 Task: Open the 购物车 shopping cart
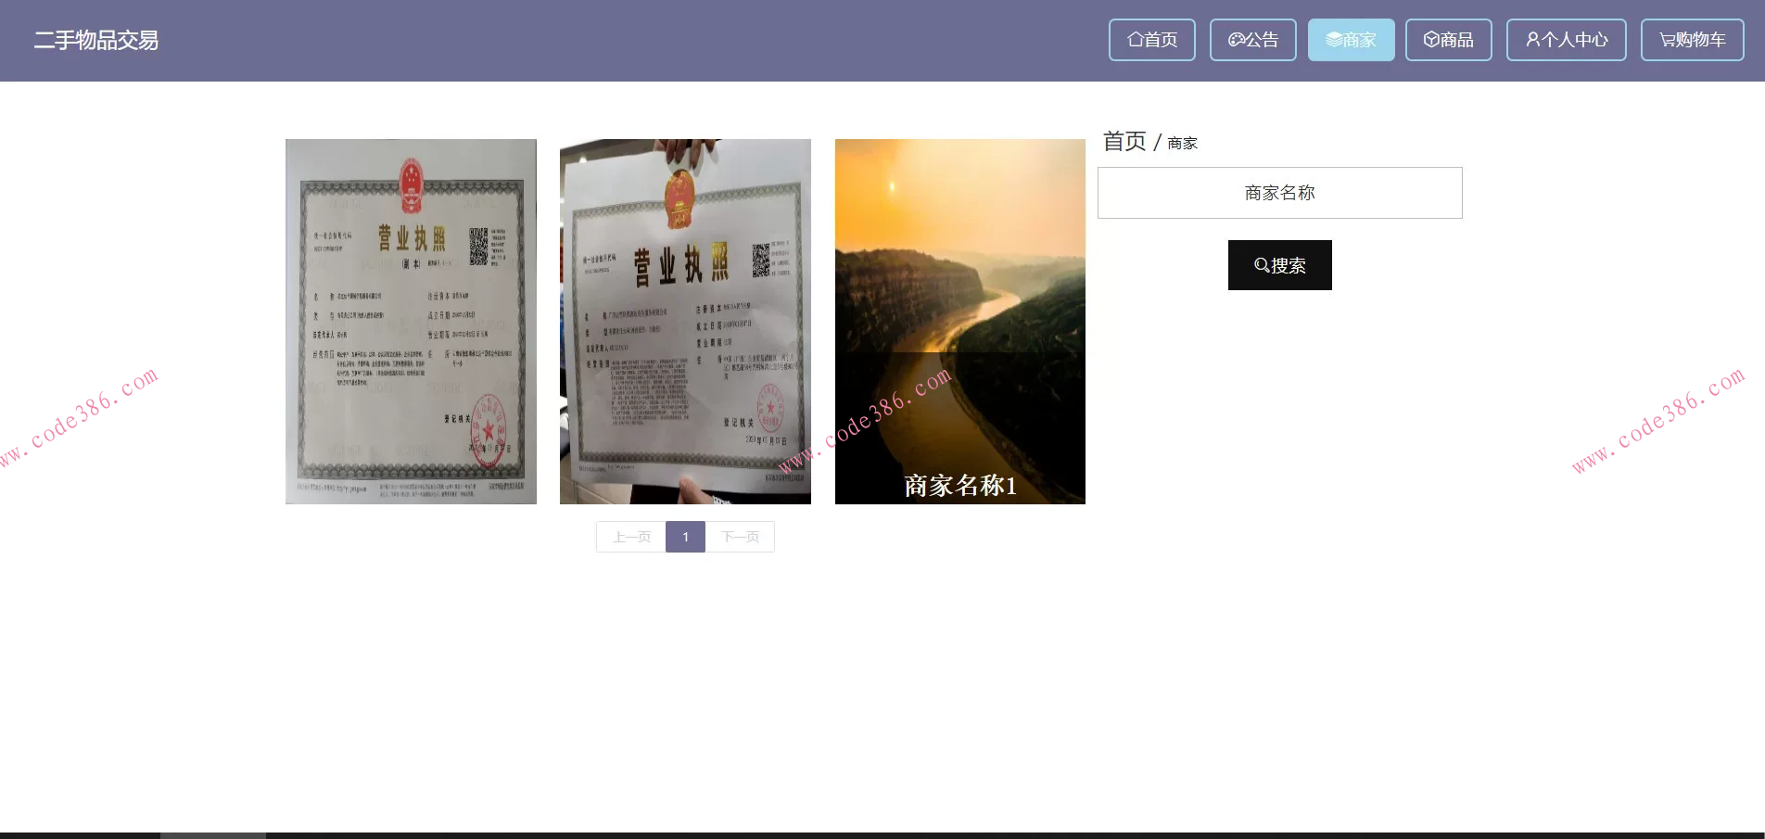[x=1693, y=40]
